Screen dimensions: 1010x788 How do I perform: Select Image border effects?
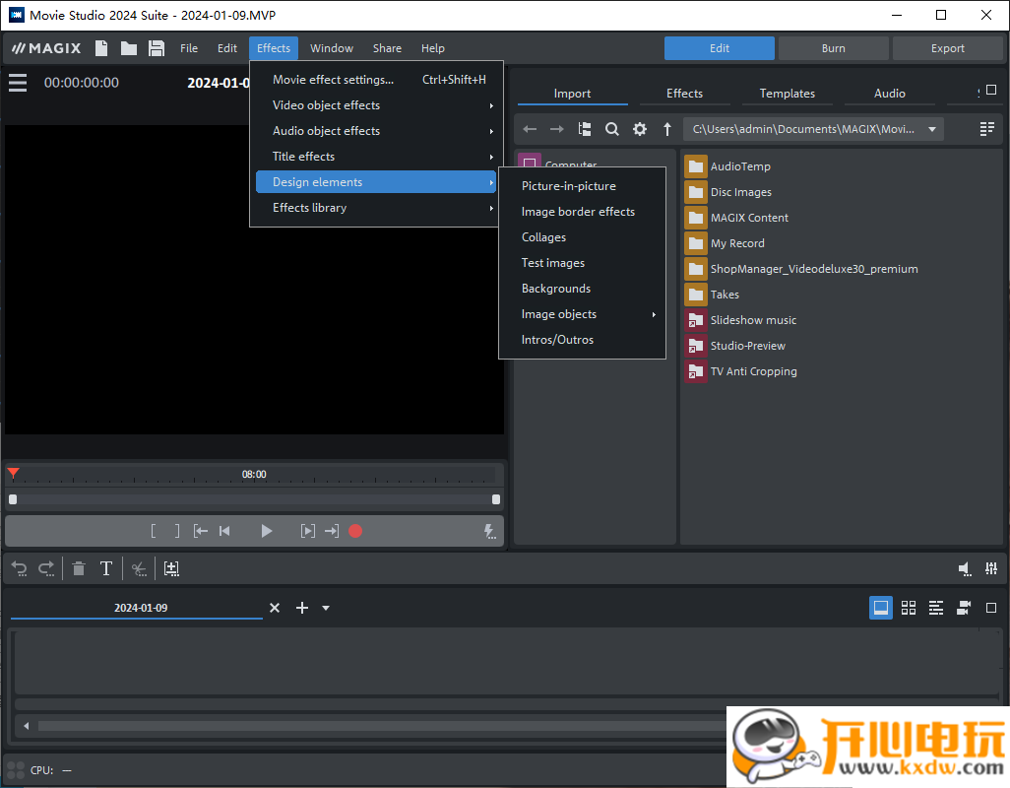(x=583, y=212)
